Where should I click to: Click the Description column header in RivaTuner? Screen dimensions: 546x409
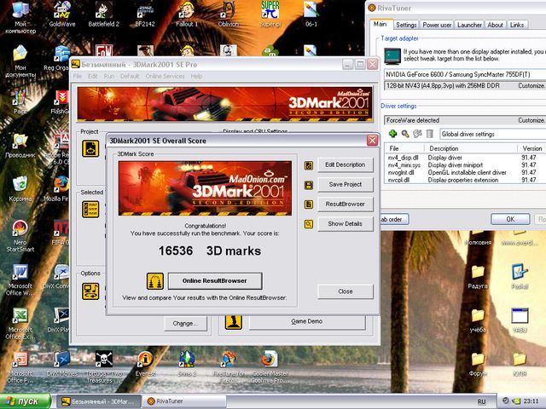(x=470, y=148)
